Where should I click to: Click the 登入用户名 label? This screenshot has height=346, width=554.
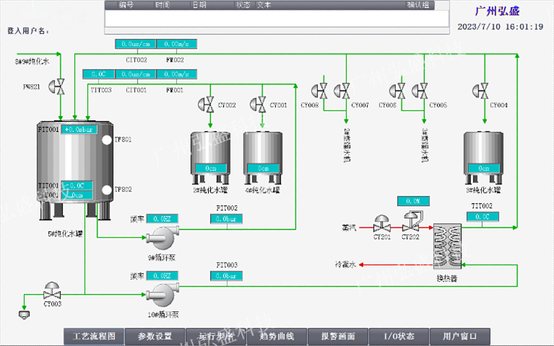click(x=28, y=31)
